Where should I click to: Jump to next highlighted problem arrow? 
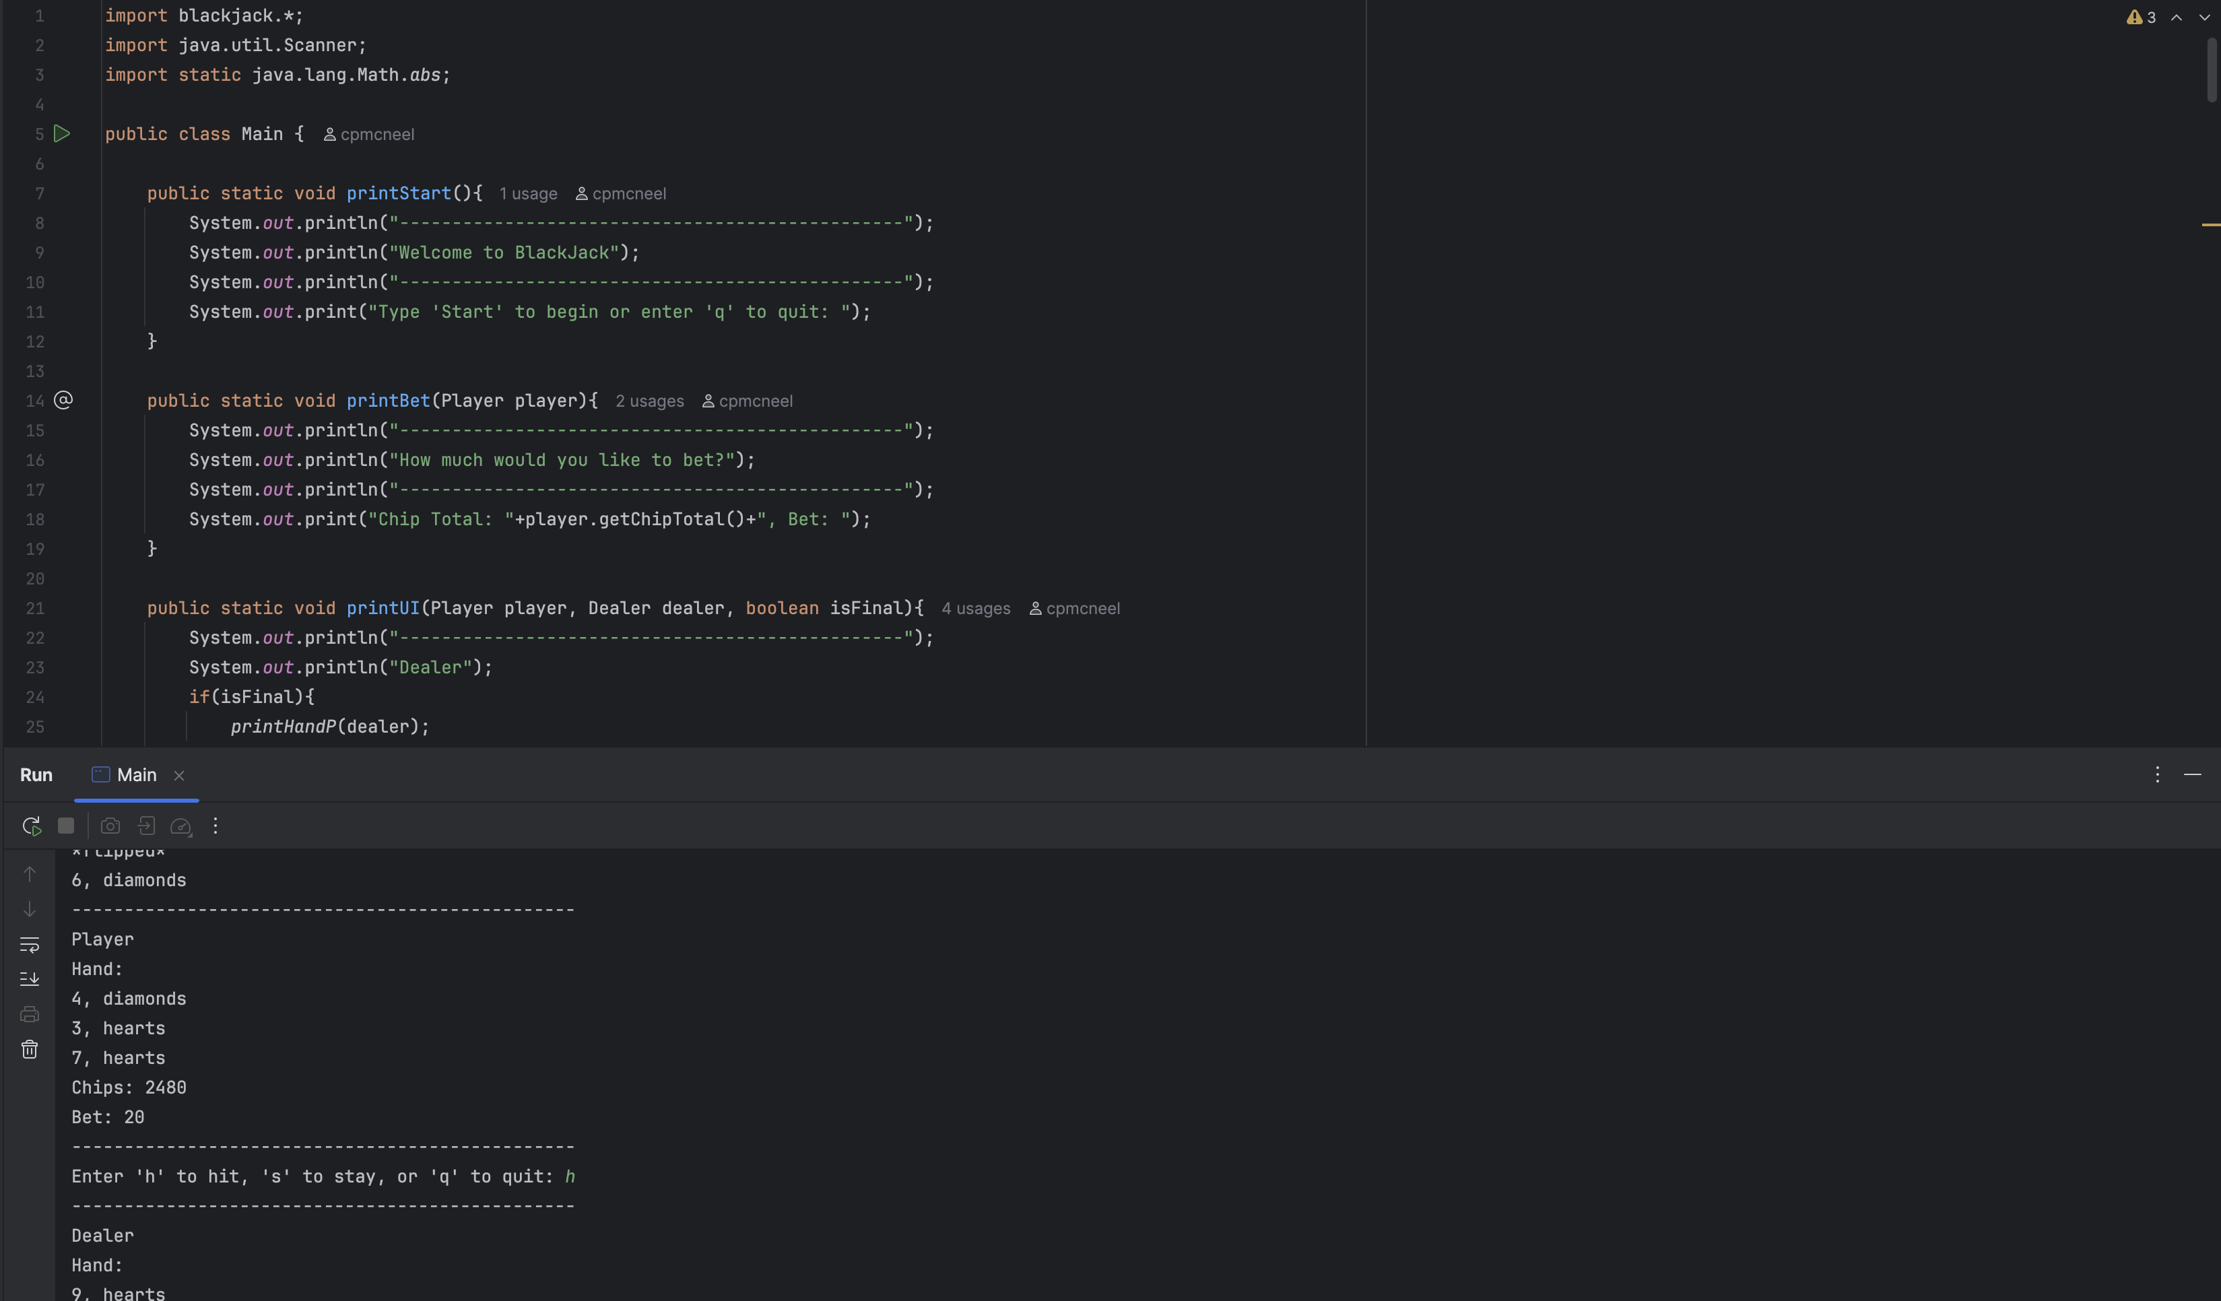click(x=2204, y=18)
